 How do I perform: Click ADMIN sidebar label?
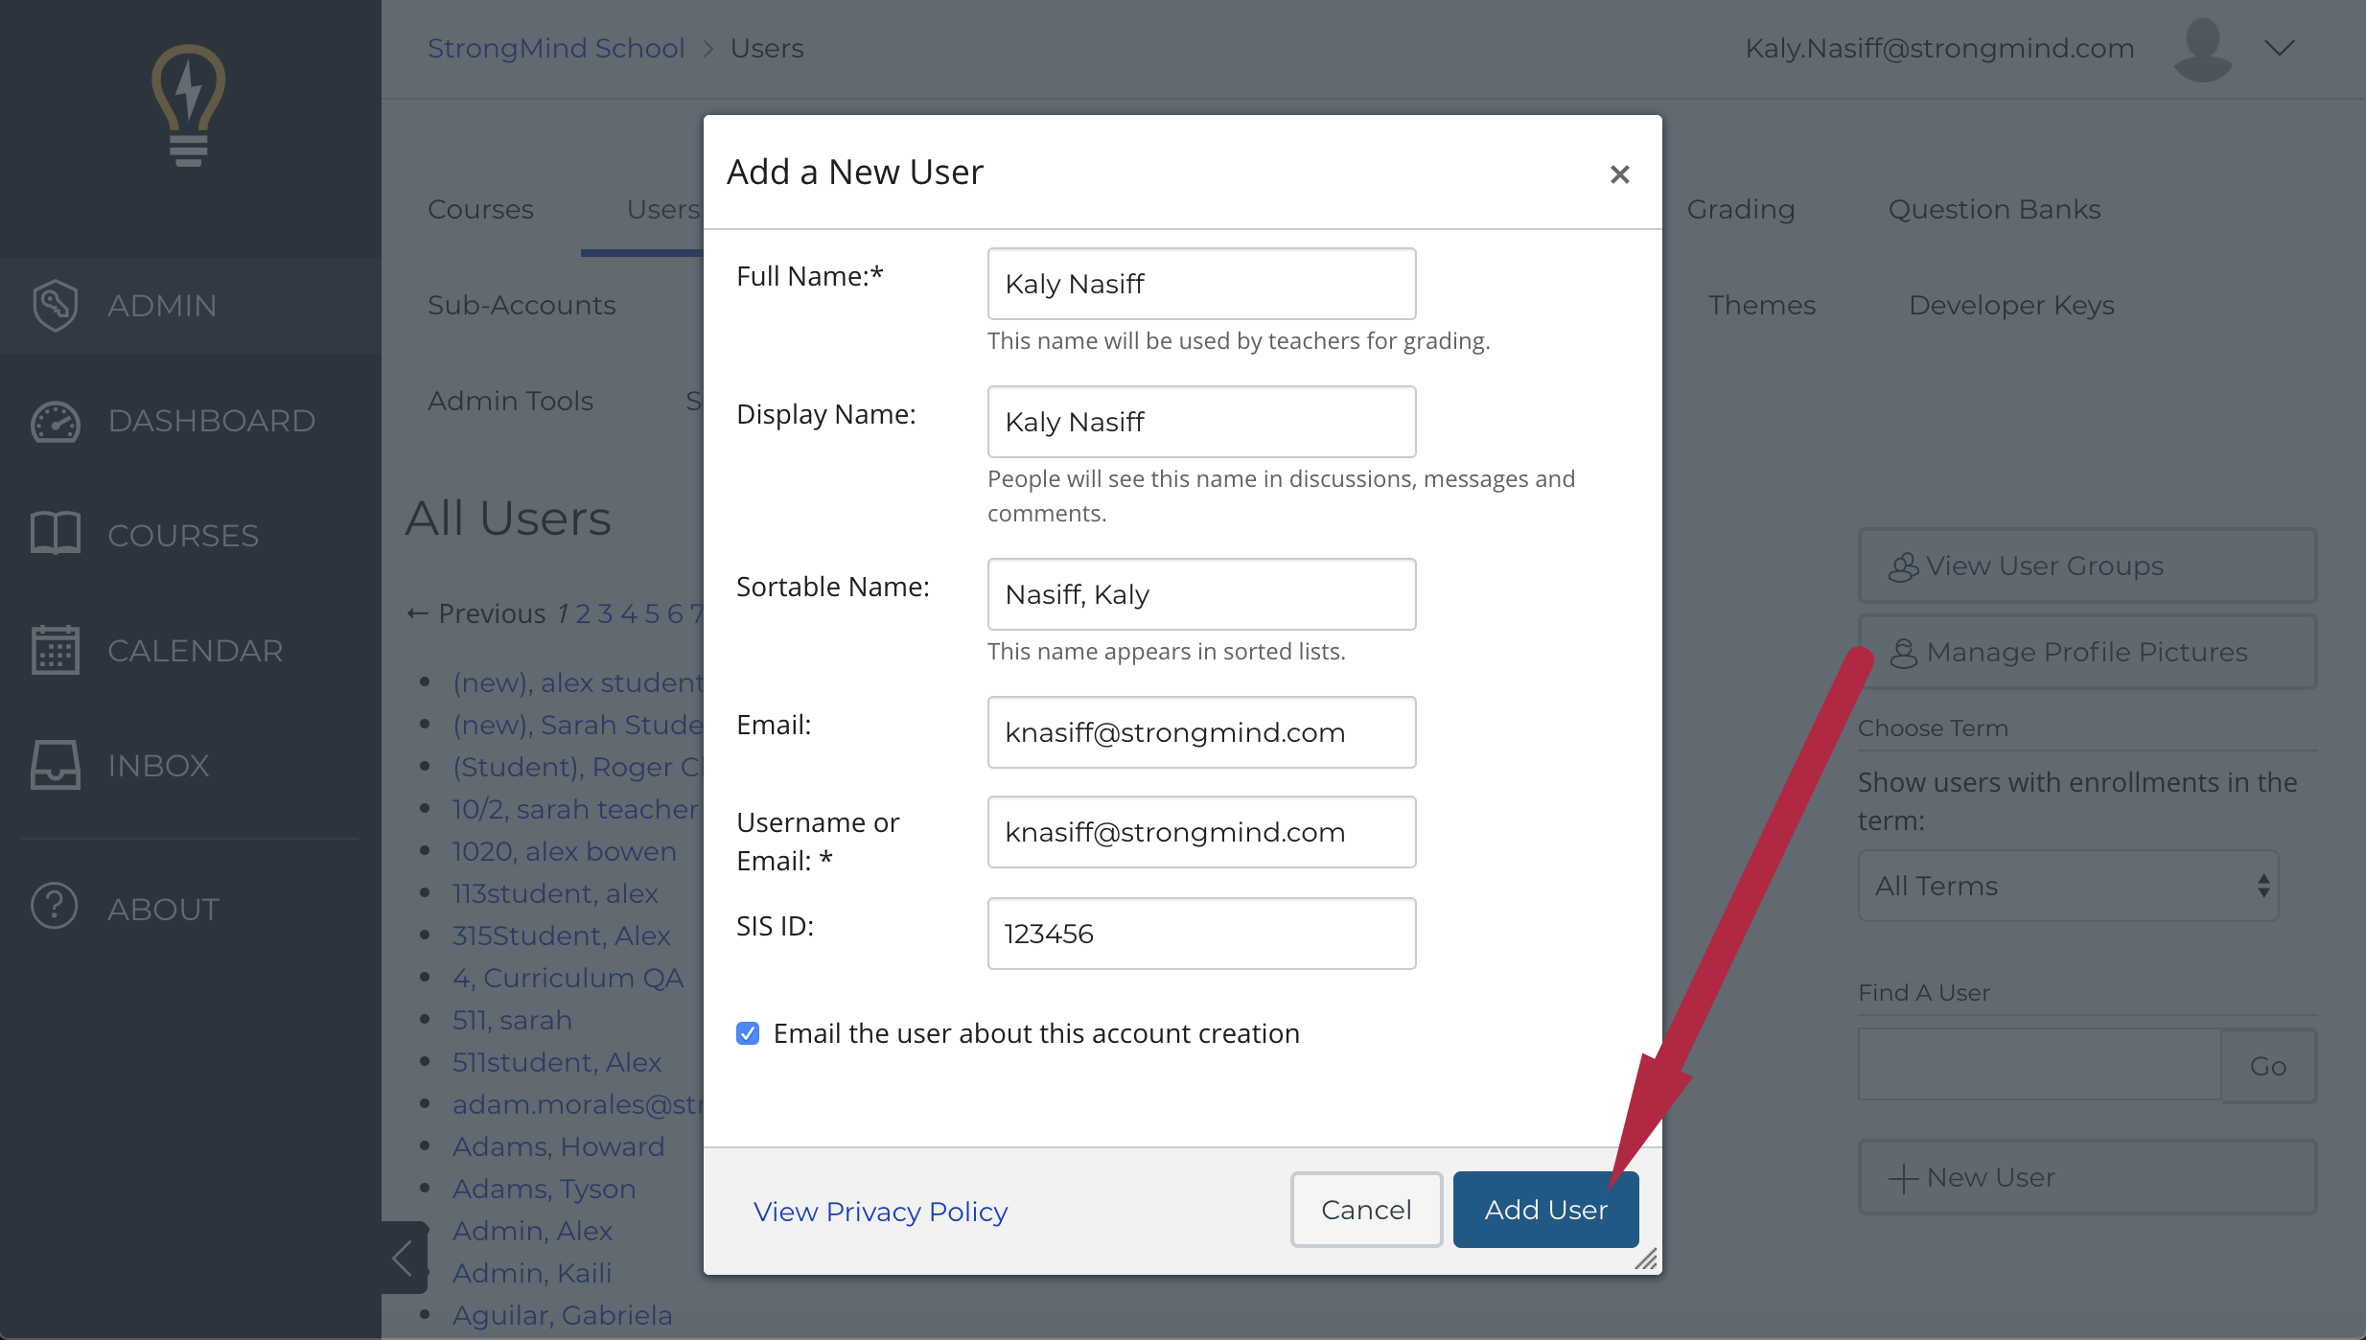162,306
